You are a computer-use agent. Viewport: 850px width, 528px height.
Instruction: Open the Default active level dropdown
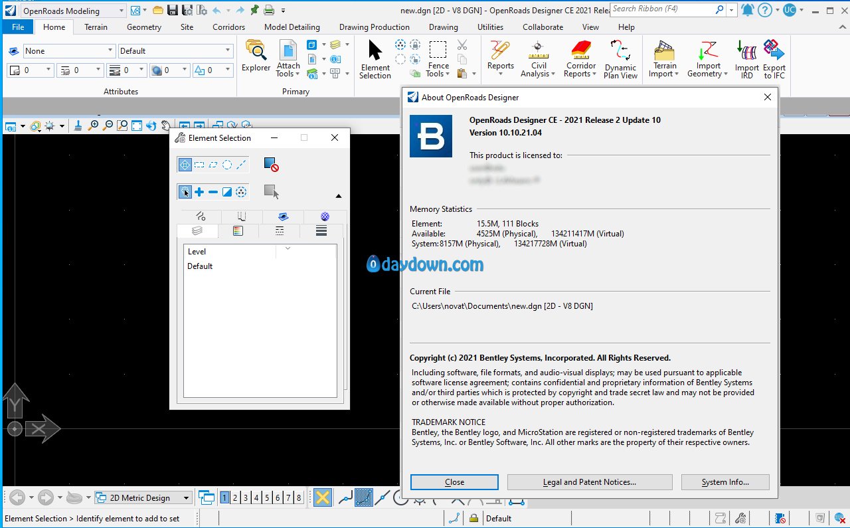(x=175, y=50)
